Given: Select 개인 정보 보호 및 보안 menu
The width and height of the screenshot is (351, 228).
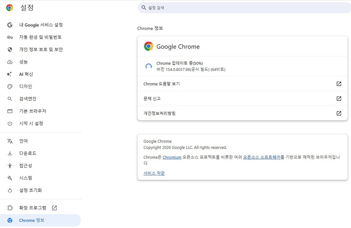Looking at the screenshot, I should (40, 49).
